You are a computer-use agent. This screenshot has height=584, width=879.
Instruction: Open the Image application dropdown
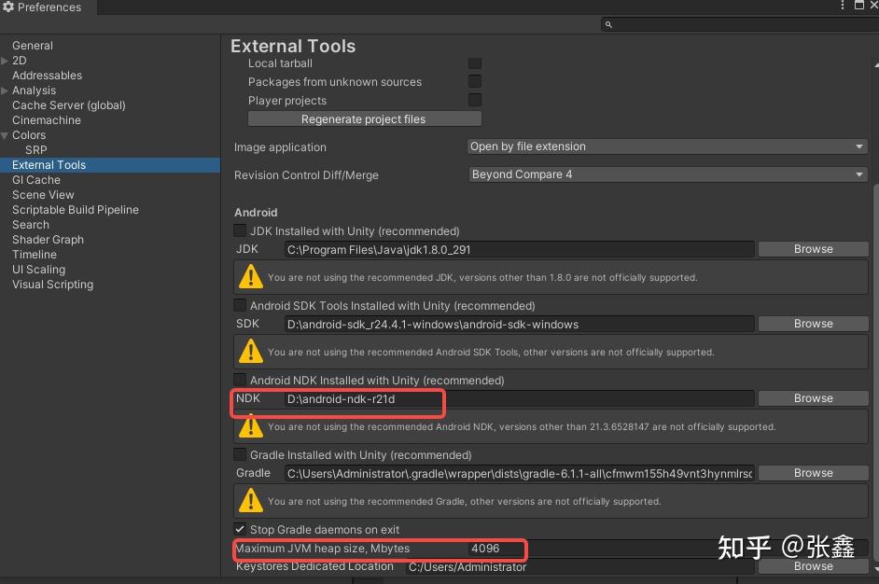coord(667,146)
